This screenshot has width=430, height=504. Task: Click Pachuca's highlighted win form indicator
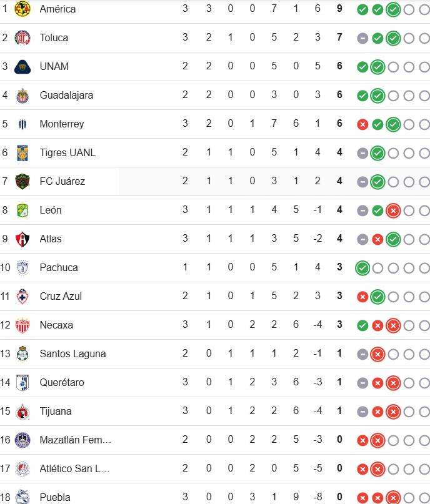click(x=362, y=268)
